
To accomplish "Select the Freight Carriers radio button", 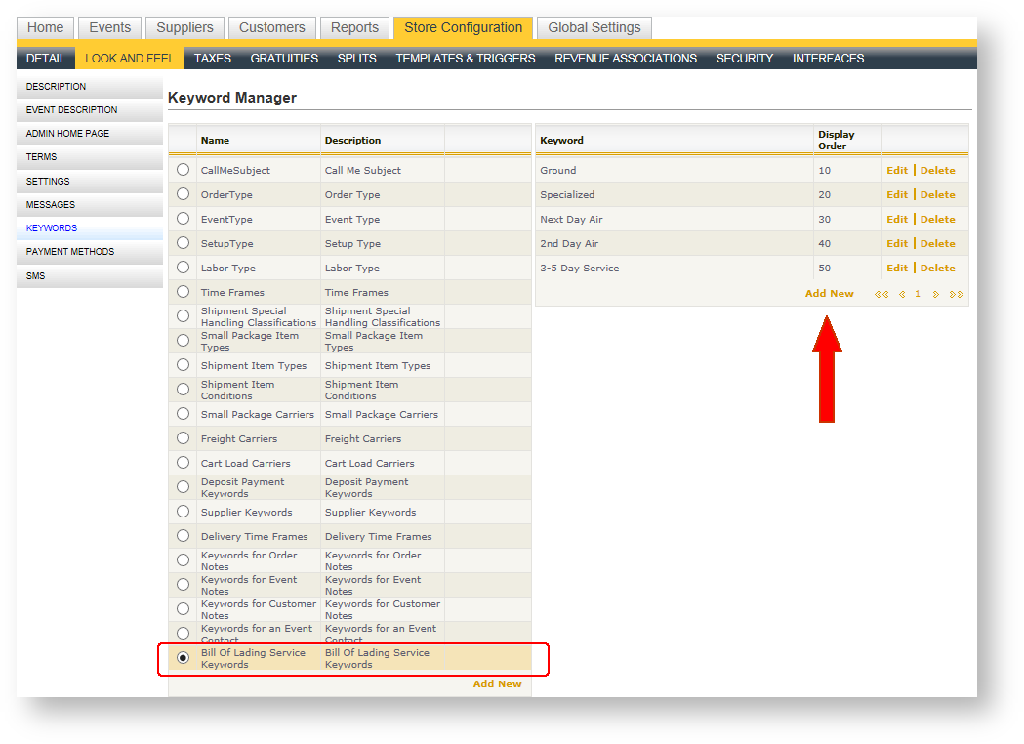I will 183,437.
